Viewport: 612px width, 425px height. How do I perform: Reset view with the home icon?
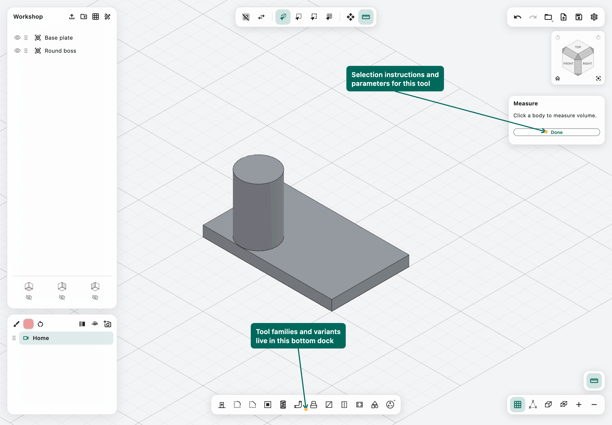pyautogui.click(x=558, y=78)
